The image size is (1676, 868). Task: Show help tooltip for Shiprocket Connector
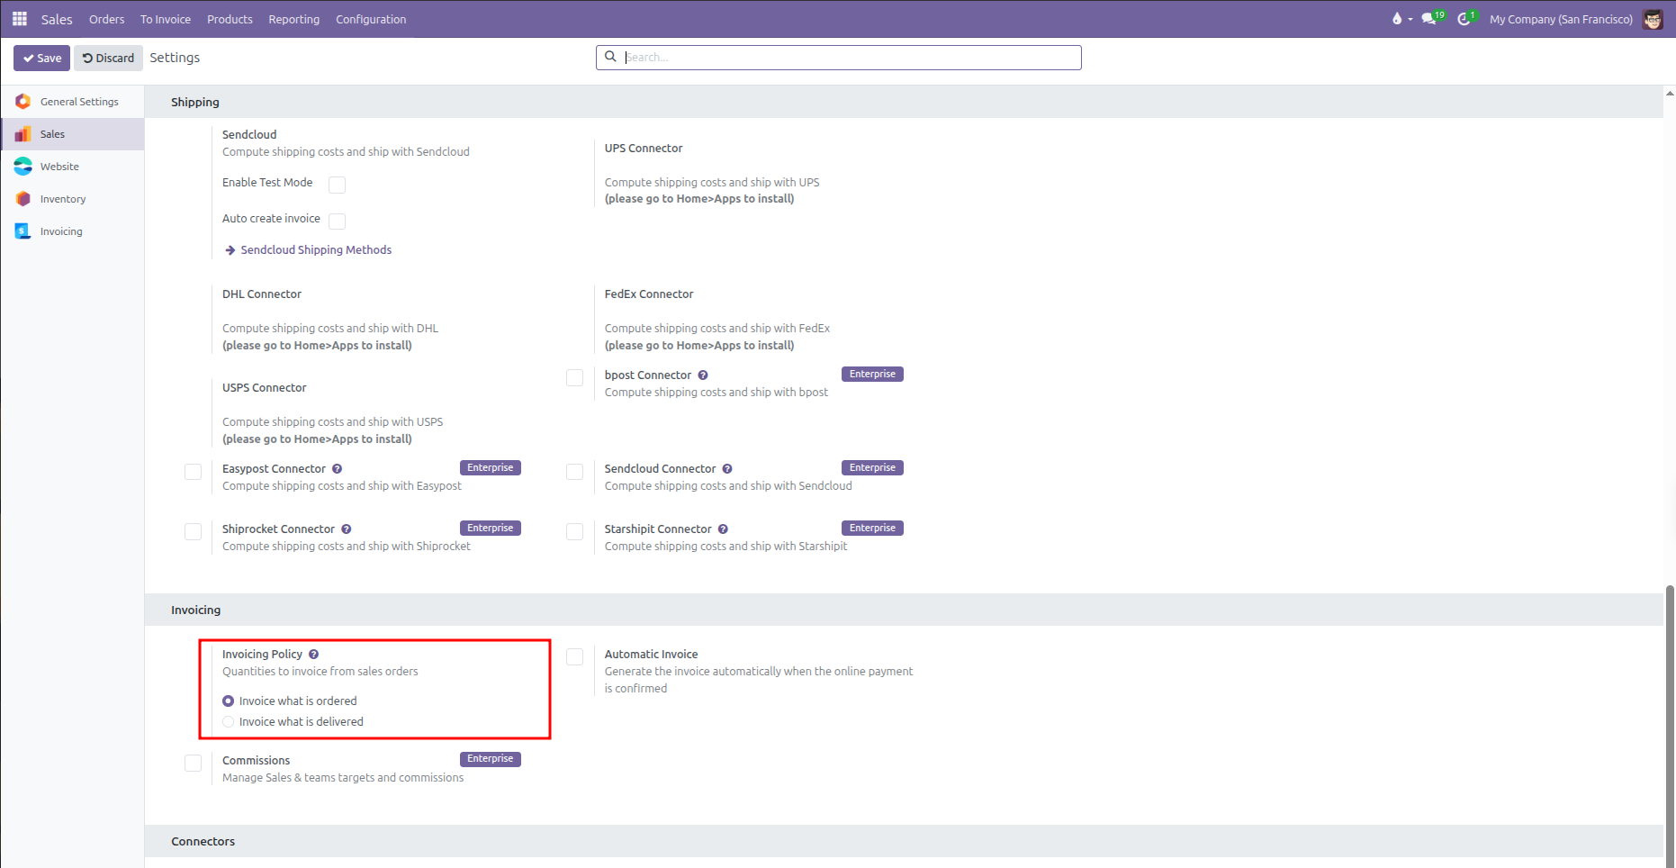tap(347, 529)
